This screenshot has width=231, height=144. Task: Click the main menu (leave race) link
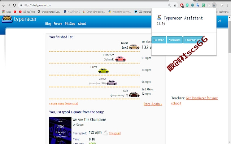(64, 104)
